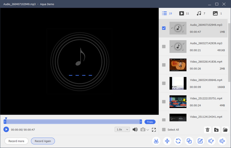Open the merge files tool

click(x=189, y=141)
